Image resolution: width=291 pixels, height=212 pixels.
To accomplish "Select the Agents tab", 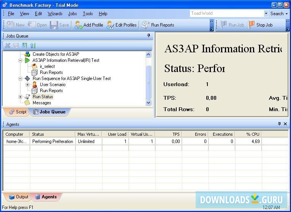I will 46,197.
